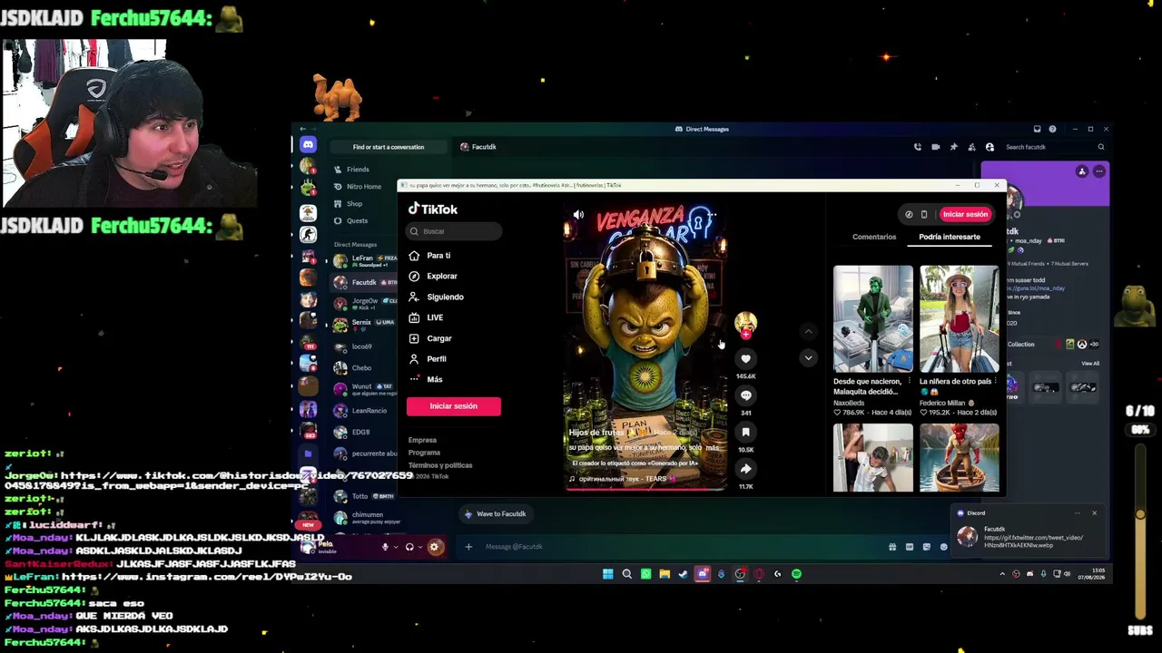Open Discord help icon in title bar
The height and width of the screenshot is (653, 1162).
(1053, 129)
